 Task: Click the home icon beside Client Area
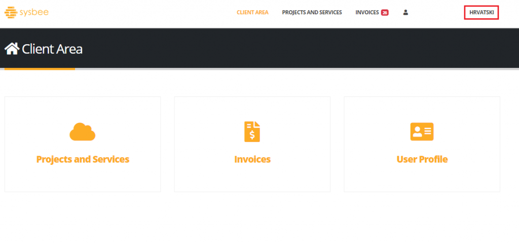tap(12, 49)
